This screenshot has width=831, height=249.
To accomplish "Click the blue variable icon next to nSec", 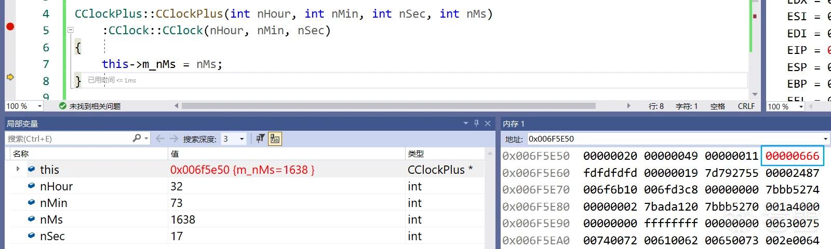I will click(x=32, y=236).
